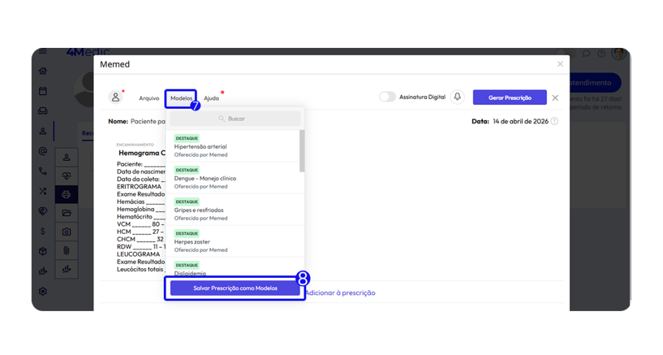Image resolution: width=663 pixels, height=355 pixels.
Task: Open the Arquivo menu
Action: click(x=149, y=98)
